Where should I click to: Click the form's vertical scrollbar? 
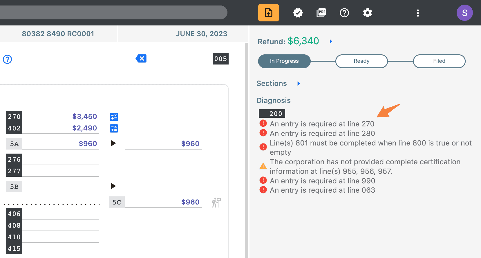pos(247,150)
